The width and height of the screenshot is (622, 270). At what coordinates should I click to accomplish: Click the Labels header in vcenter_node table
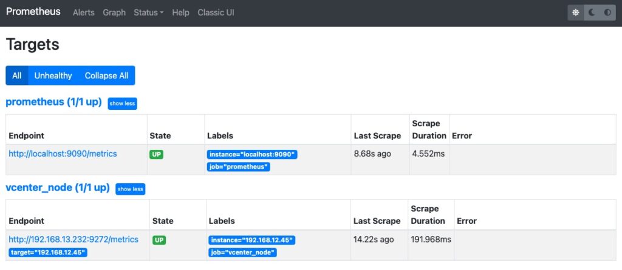[x=222, y=221]
